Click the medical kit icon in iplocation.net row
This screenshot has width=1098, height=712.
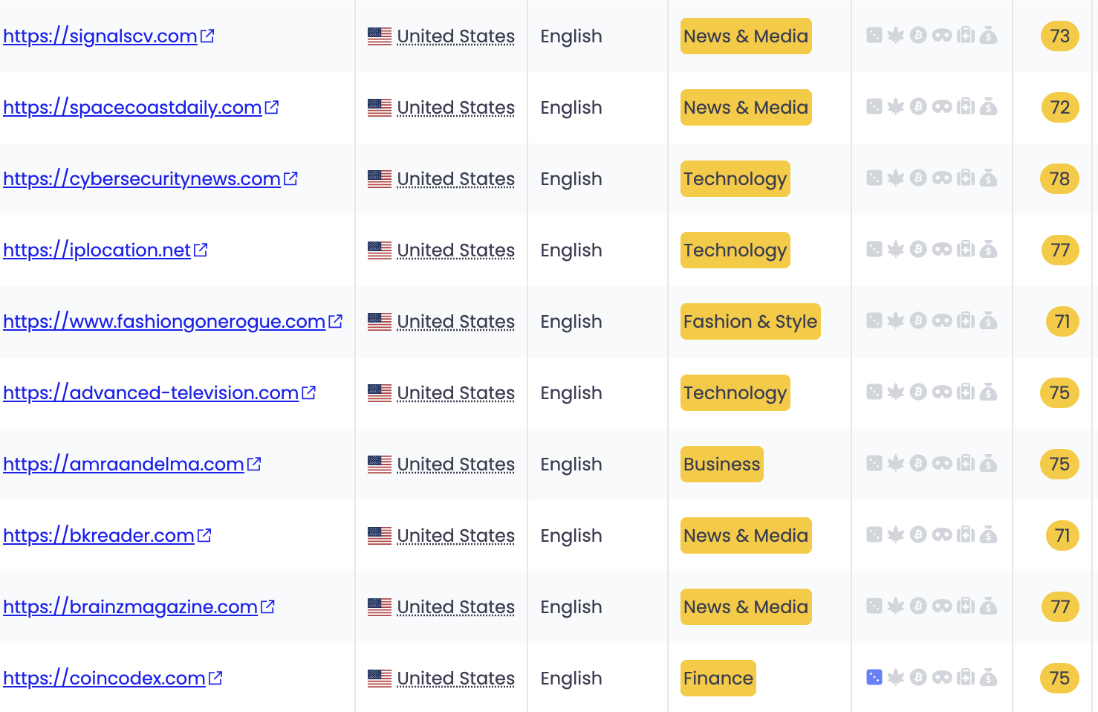point(965,249)
